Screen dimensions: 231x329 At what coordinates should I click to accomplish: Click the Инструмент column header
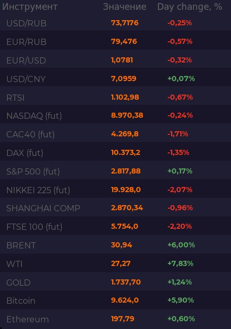pos(30,7)
